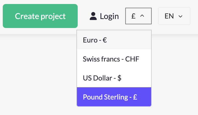Click the $ sign in the US Dollar option
This screenshot has width=198, height=115.
119,78
